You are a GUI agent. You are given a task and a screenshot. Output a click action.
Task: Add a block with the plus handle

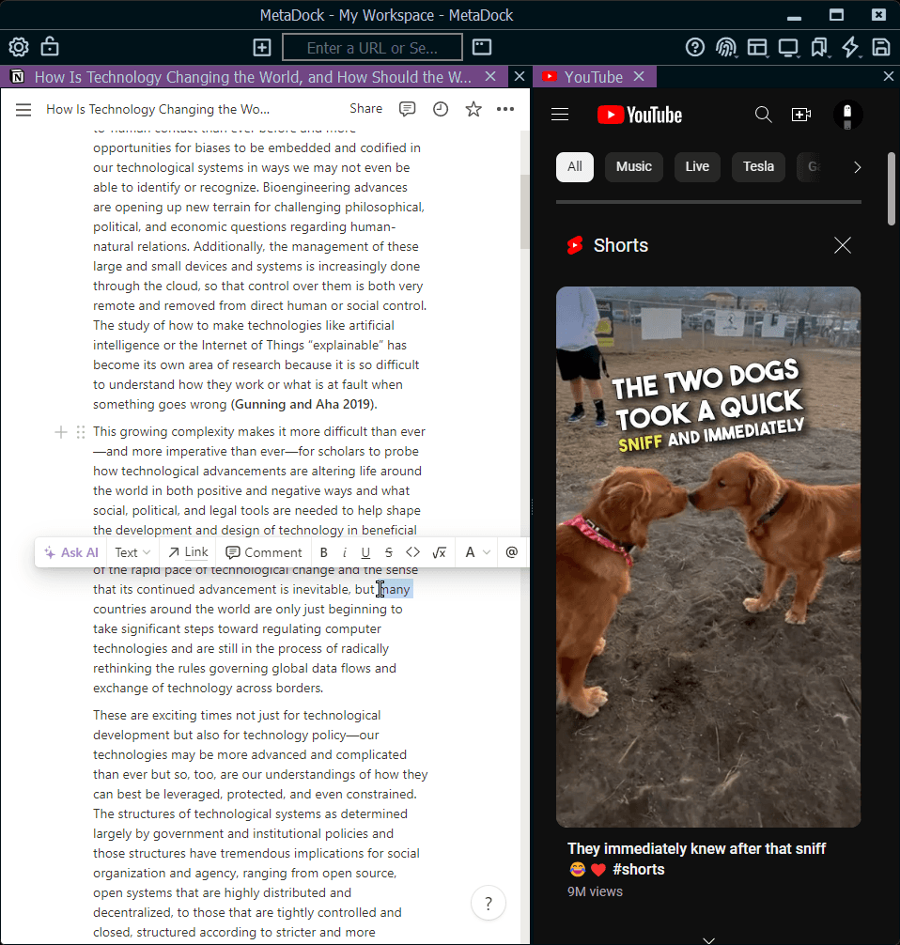click(61, 432)
